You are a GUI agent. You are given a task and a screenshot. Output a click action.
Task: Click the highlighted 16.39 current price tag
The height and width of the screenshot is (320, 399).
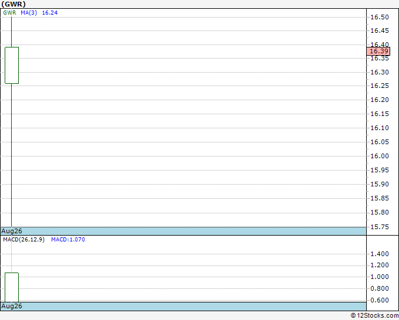378,51
